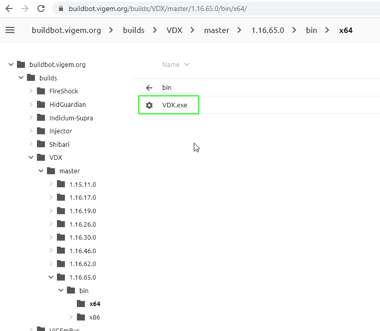Click x64 in the breadcrumb
This screenshot has height=331, width=380.
(x=346, y=30)
